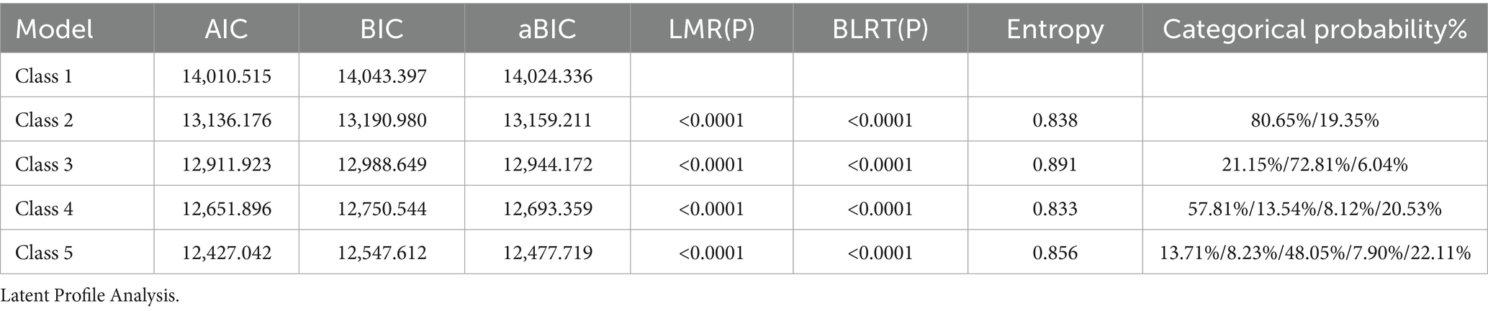Select the Class 2 row label
The width and height of the screenshot is (1488, 311).
coord(44,120)
